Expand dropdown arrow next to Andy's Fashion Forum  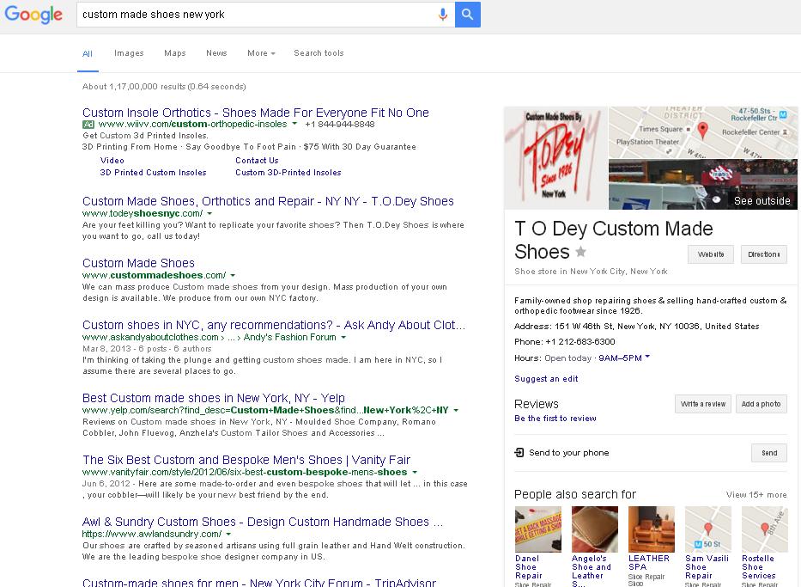click(343, 337)
